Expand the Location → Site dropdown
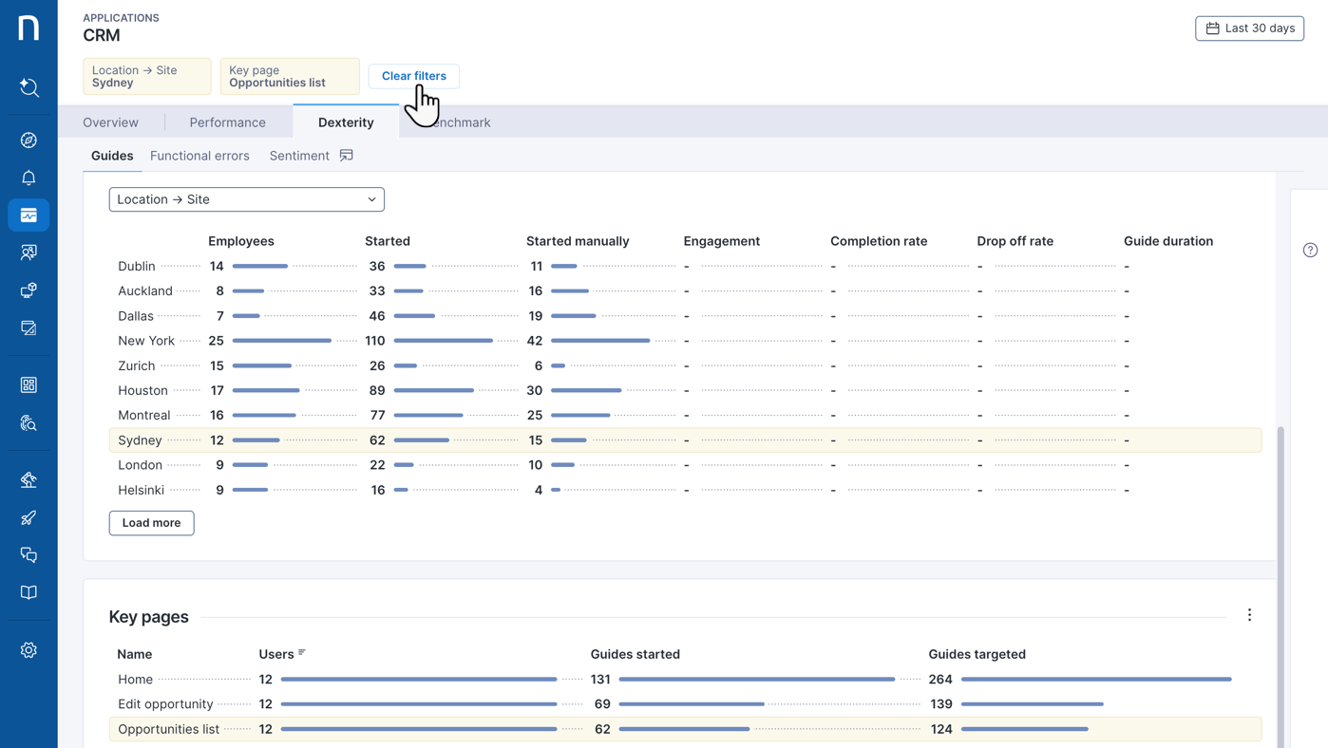Image resolution: width=1328 pixels, height=748 pixels. pos(246,199)
